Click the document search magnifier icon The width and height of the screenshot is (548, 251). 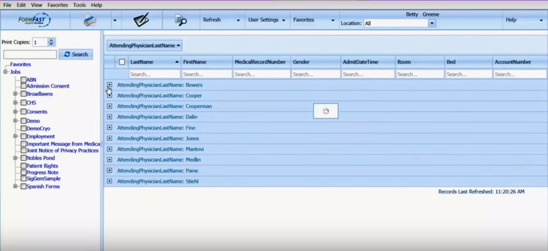[181, 20]
